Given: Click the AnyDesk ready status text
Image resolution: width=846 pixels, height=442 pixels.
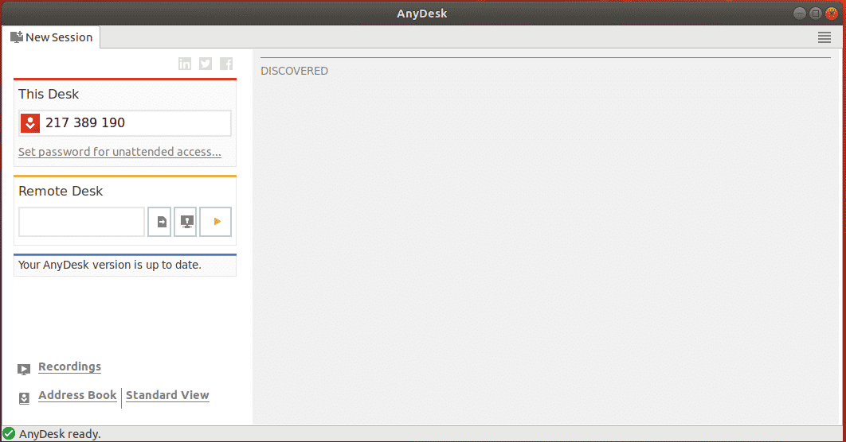Looking at the screenshot, I should (60, 434).
